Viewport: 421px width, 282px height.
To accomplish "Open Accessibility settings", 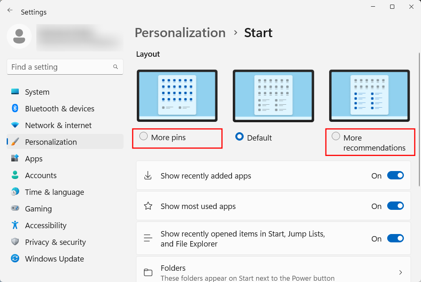I will click(x=46, y=225).
